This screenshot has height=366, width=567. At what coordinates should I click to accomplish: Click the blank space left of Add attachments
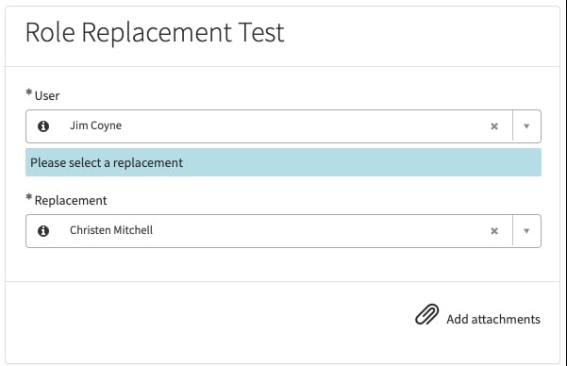pyautogui.click(x=209, y=318)
